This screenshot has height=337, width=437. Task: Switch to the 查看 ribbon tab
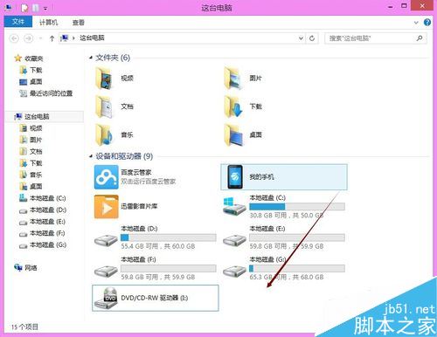[x=79, y=23]
